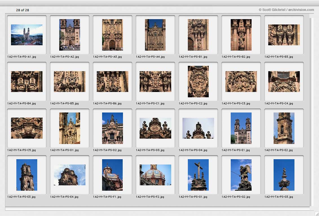Select the 1A2-M-TA-PS-F1.jpg dome thumbnail
This screenshot has width=319, height=216.
pos(113,175)
